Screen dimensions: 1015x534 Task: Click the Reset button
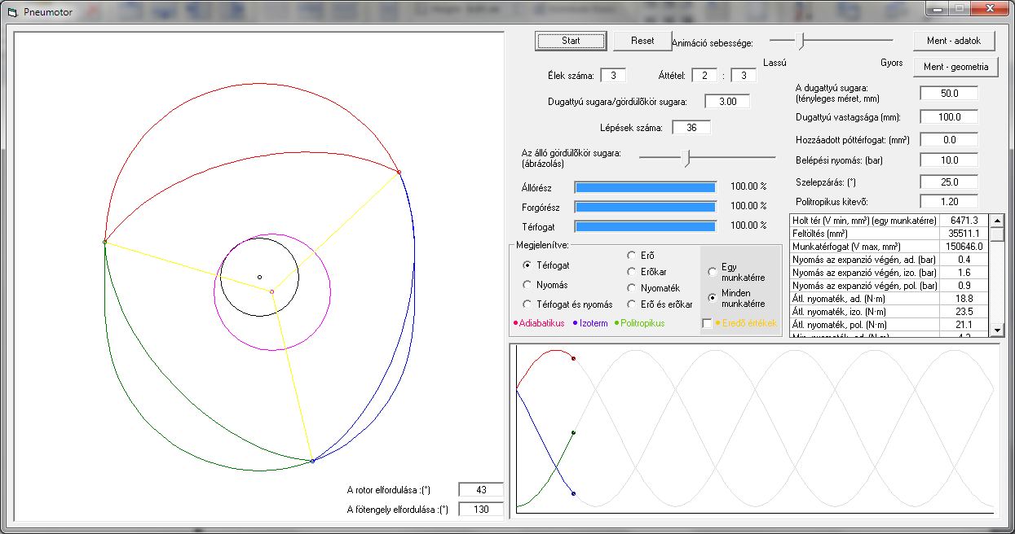click(x=642, y=41)
